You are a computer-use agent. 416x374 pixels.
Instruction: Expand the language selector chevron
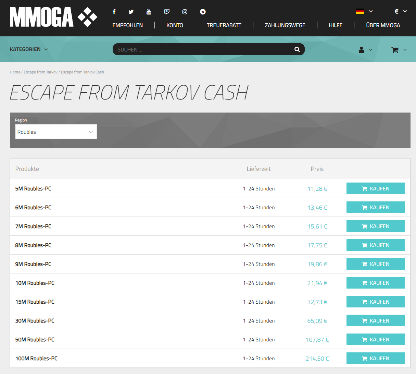tap(370, 11)
